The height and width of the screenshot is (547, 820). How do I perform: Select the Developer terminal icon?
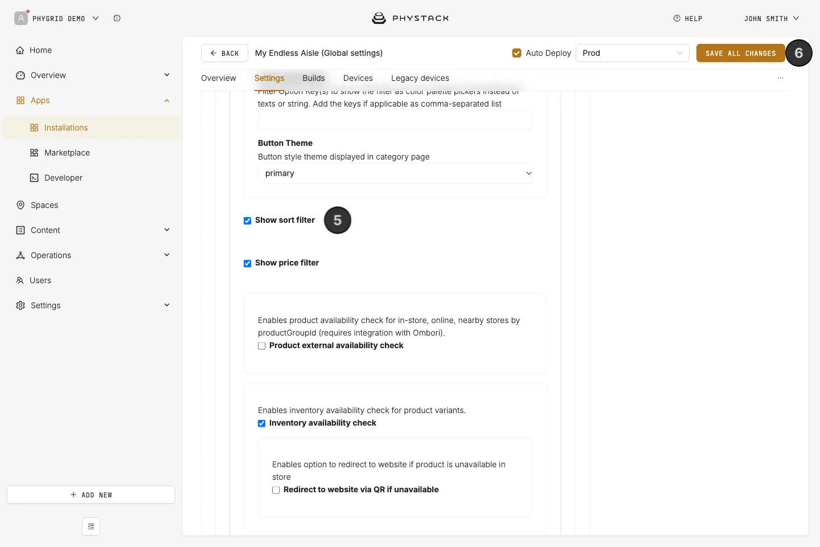point(34,178)
